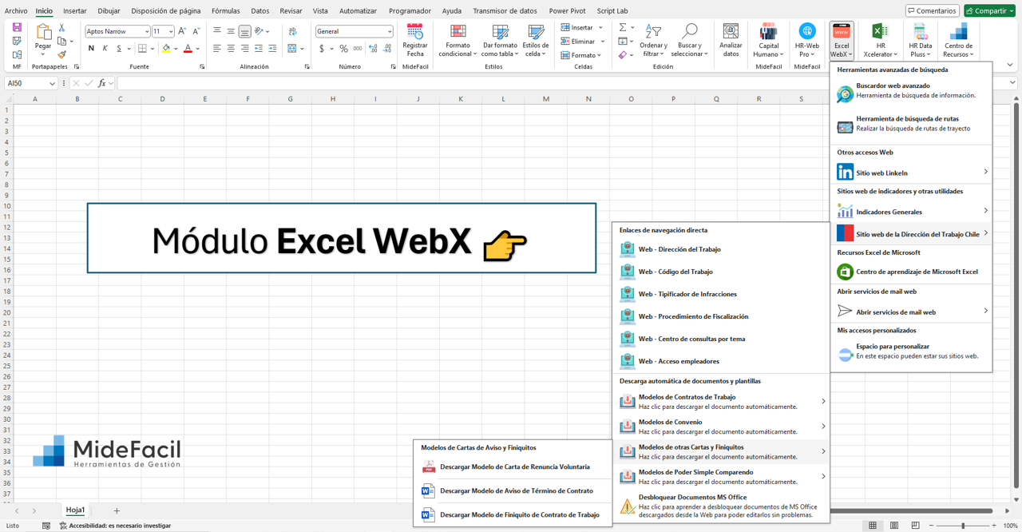This screenshot has height=532, width=1022.
Task: Click the insert function fx icon
Action: point(101,83)
